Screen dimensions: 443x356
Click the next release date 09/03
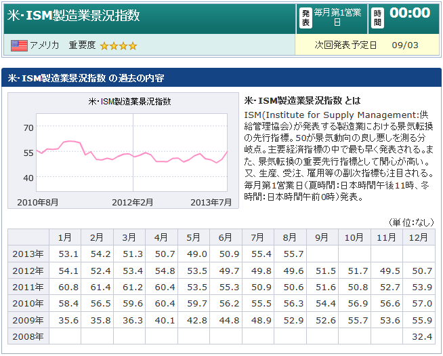(x=405, y=45)
